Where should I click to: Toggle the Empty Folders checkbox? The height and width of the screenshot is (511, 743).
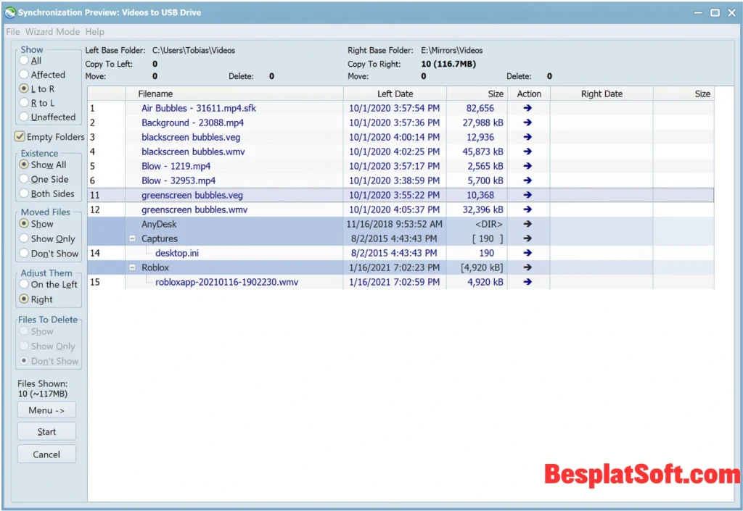click(x=20, y=137)
